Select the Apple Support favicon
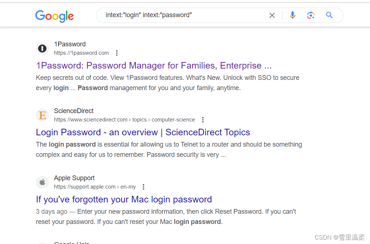 (42, 182)
